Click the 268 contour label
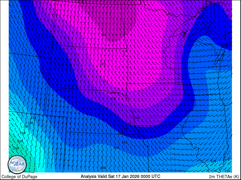The image size is (241, 180). 105,81
